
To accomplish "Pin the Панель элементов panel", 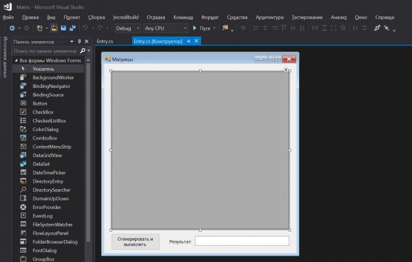I will [79, 41].
